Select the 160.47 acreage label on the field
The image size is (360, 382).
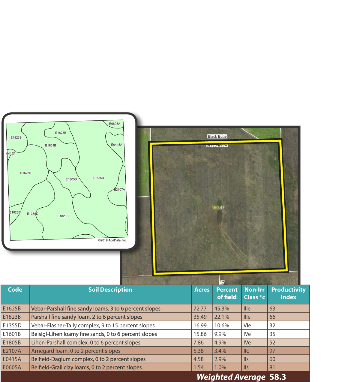tap(218, 207)
